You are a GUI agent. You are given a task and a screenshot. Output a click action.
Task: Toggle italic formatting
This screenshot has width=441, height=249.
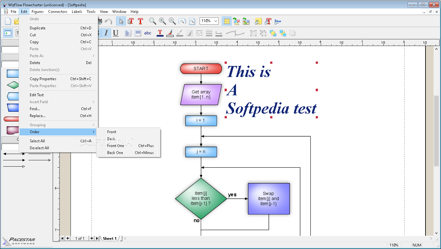(106, 33)
